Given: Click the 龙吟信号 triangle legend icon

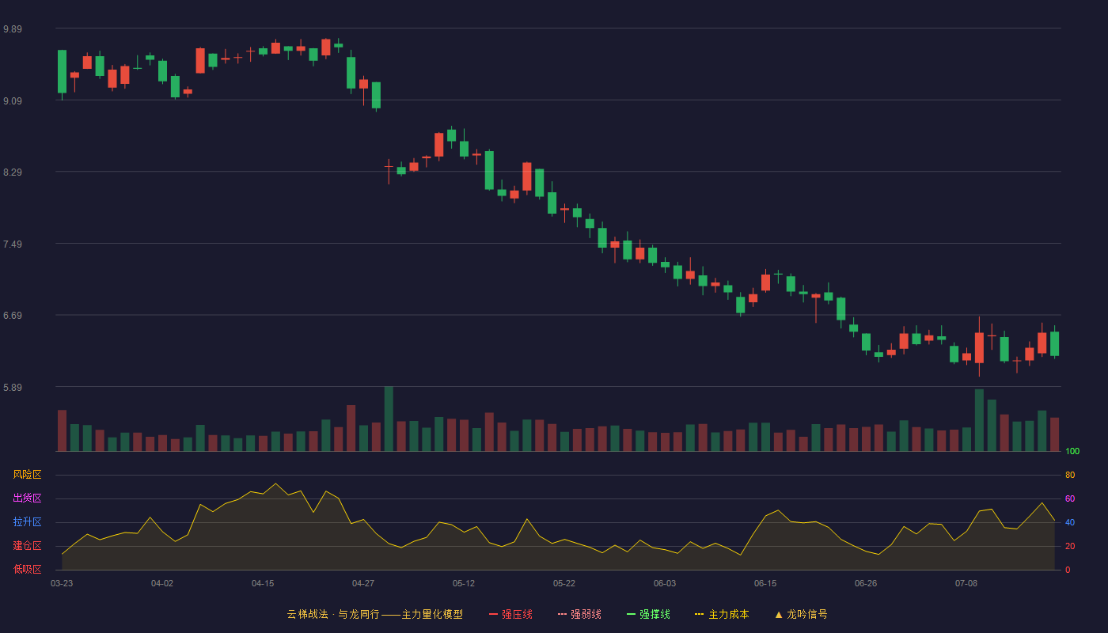Looking at the screenshot, I should click(779, 614).
